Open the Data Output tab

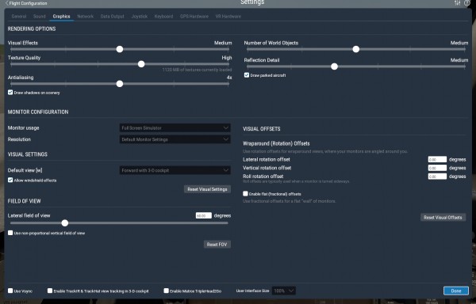click(x=113, y=17)
